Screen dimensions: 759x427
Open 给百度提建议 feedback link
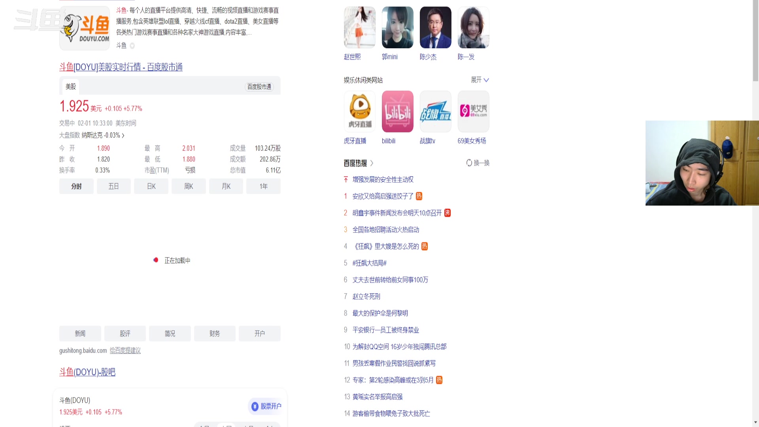(x=125, y=351)
